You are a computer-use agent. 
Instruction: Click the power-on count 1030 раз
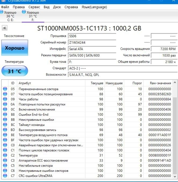coord(164,55)
